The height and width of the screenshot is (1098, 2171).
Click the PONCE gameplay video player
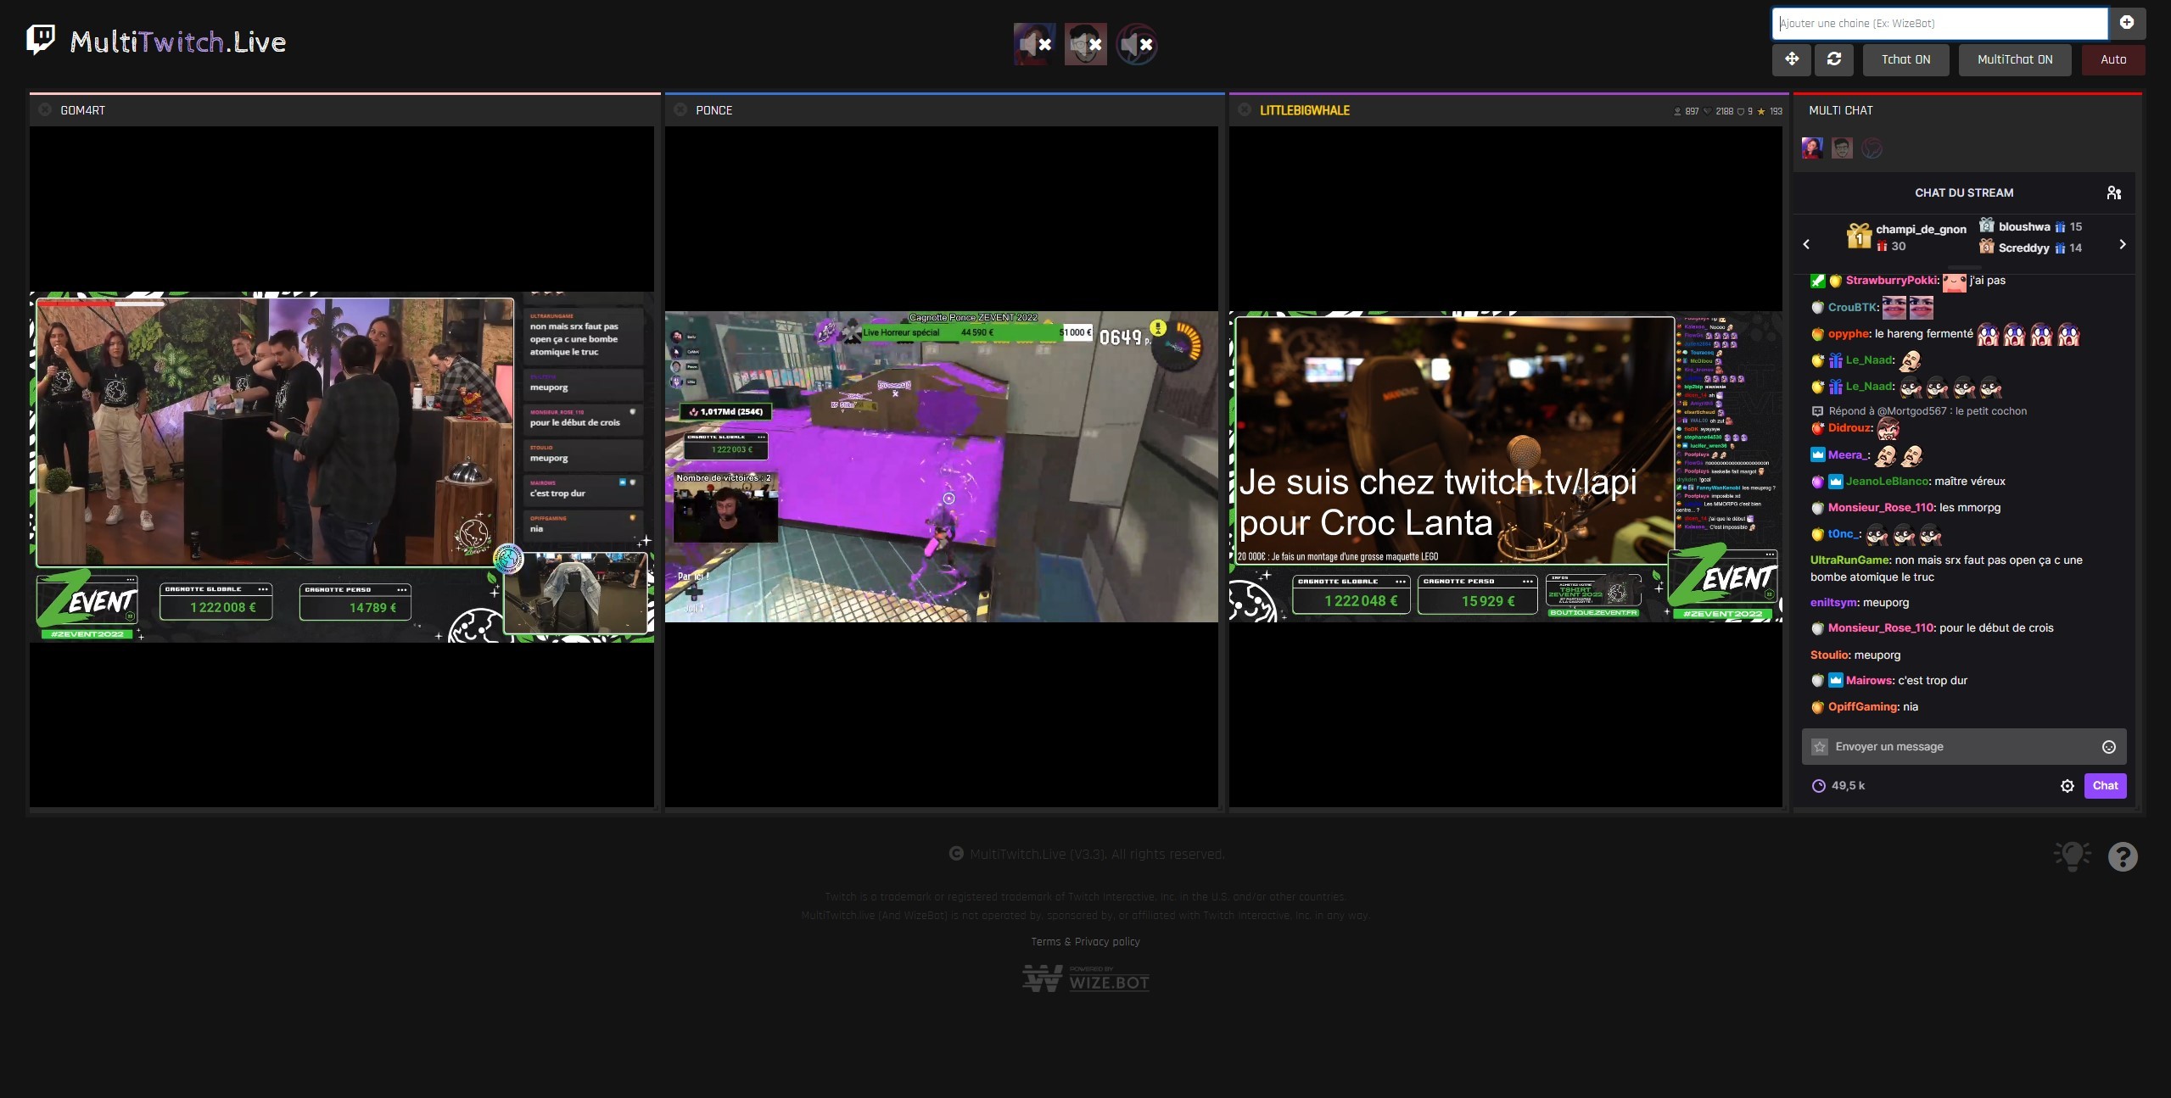[x=941, y=467]
